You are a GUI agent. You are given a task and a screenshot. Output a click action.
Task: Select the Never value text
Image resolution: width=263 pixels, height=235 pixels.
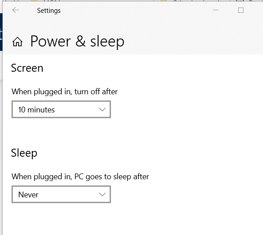coord(28,195)
